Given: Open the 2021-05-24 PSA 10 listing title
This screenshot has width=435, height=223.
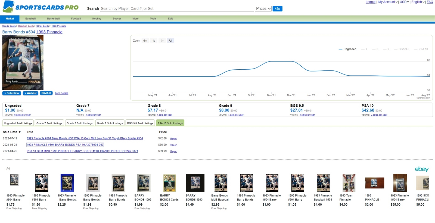Looking at the screenshot, I should 65,145.
